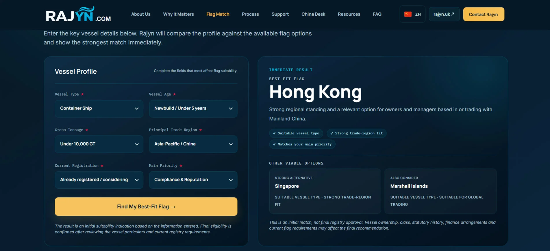Click Find My Best-Fit Flag button
Viewport: 550px width, 251px height.
click(x=146, y=207)
